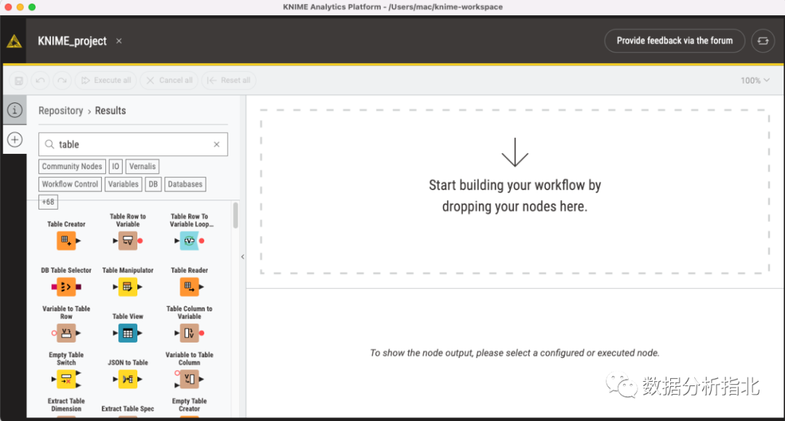Click the Empty Table Creator label
785x421 pixels.
pyautogui.click(x=189, y=405)
